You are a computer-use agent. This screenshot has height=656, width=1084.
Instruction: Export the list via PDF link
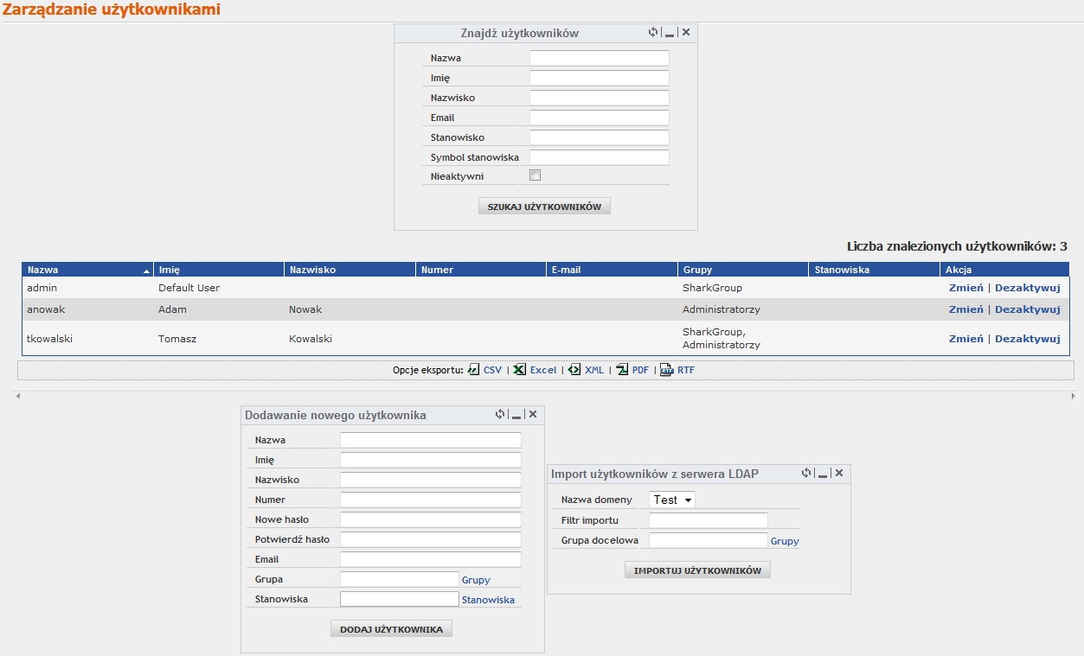pos(640,370)
